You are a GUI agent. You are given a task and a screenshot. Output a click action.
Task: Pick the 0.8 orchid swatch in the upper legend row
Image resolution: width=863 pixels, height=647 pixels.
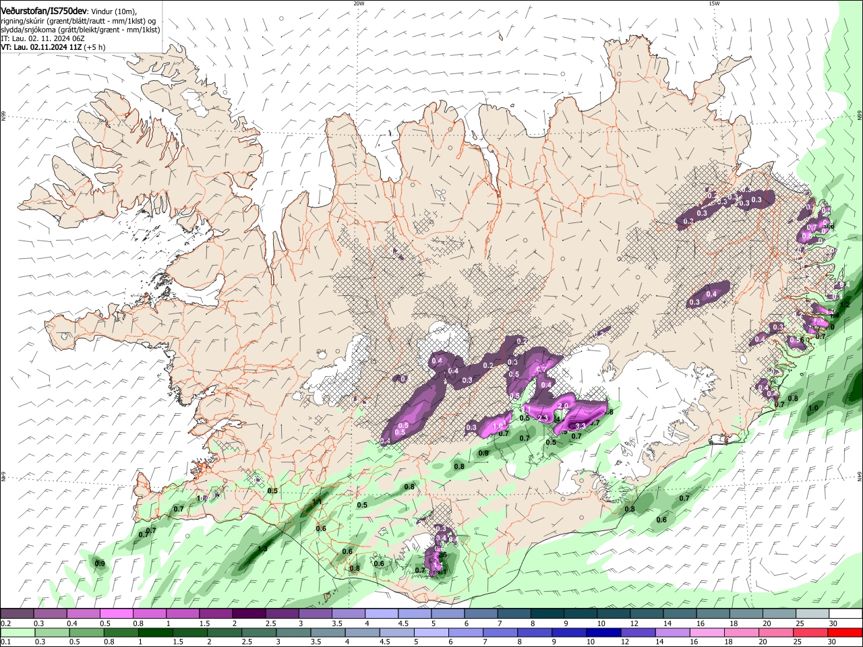click(x=149, y=614)
